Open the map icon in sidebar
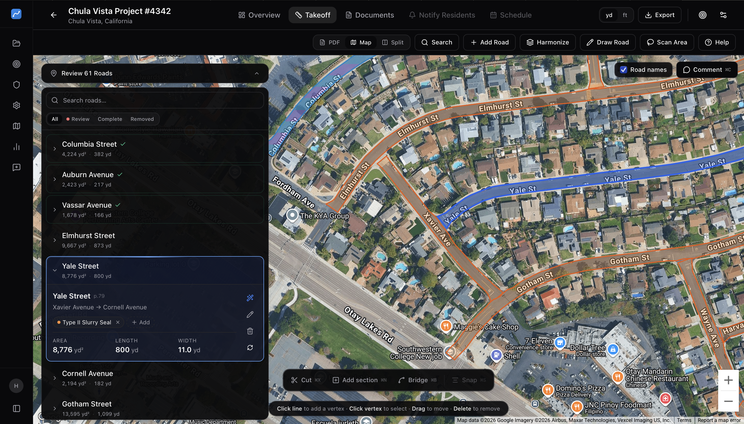This screenshot has width=744, height=424. (x=16, y=126)
